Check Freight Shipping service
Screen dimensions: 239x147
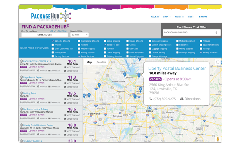coord(79,49)
